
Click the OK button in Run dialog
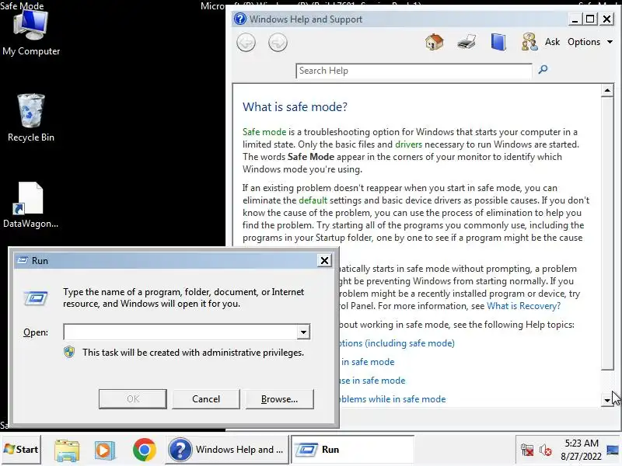pos(133,399)
